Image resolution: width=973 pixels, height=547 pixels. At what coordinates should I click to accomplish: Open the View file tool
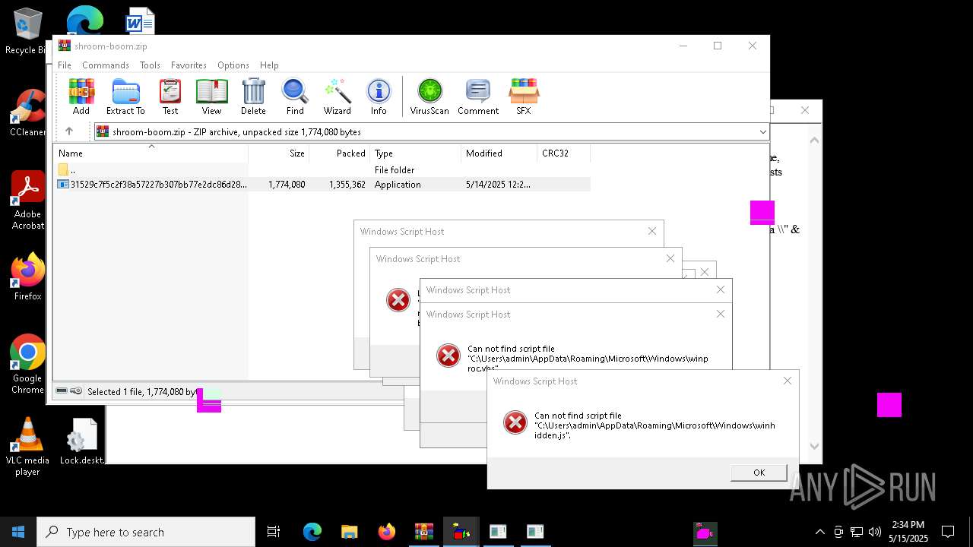pos(211,96)
